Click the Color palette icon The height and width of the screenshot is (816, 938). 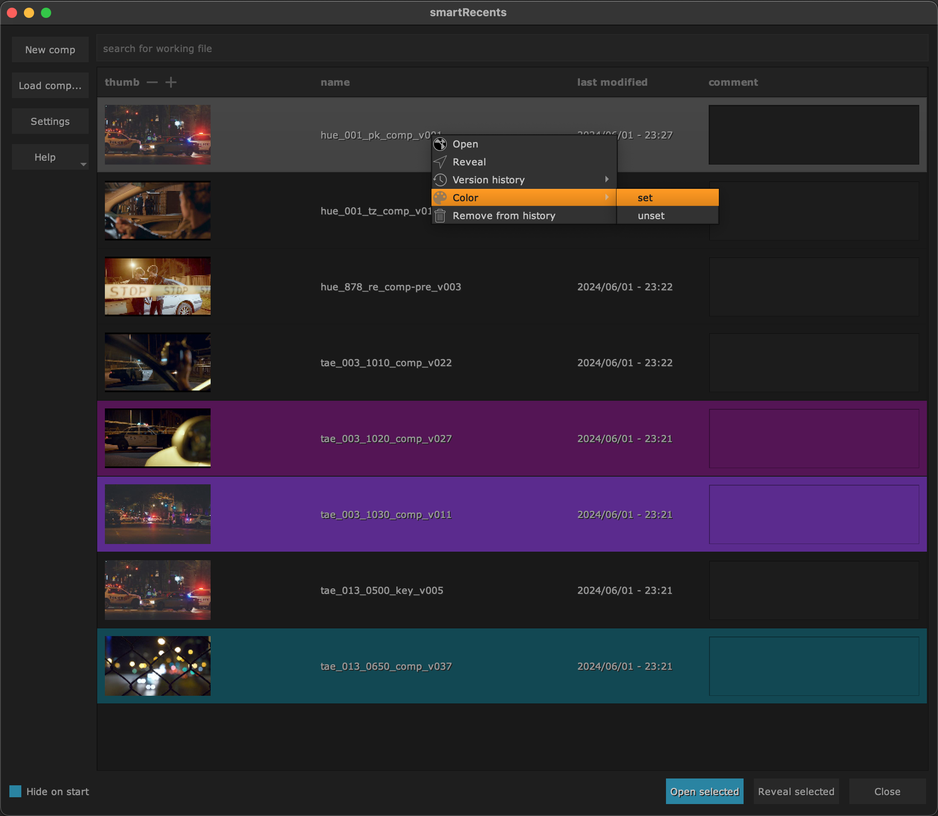click(x=440, y=198)
